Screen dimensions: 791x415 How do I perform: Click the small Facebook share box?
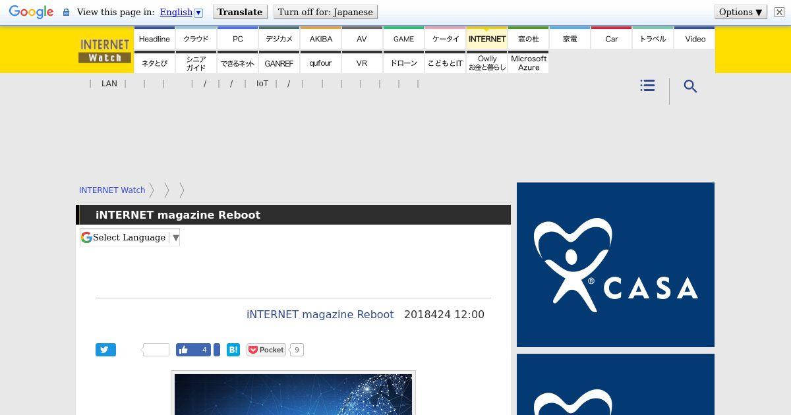(x=216, y=350)
